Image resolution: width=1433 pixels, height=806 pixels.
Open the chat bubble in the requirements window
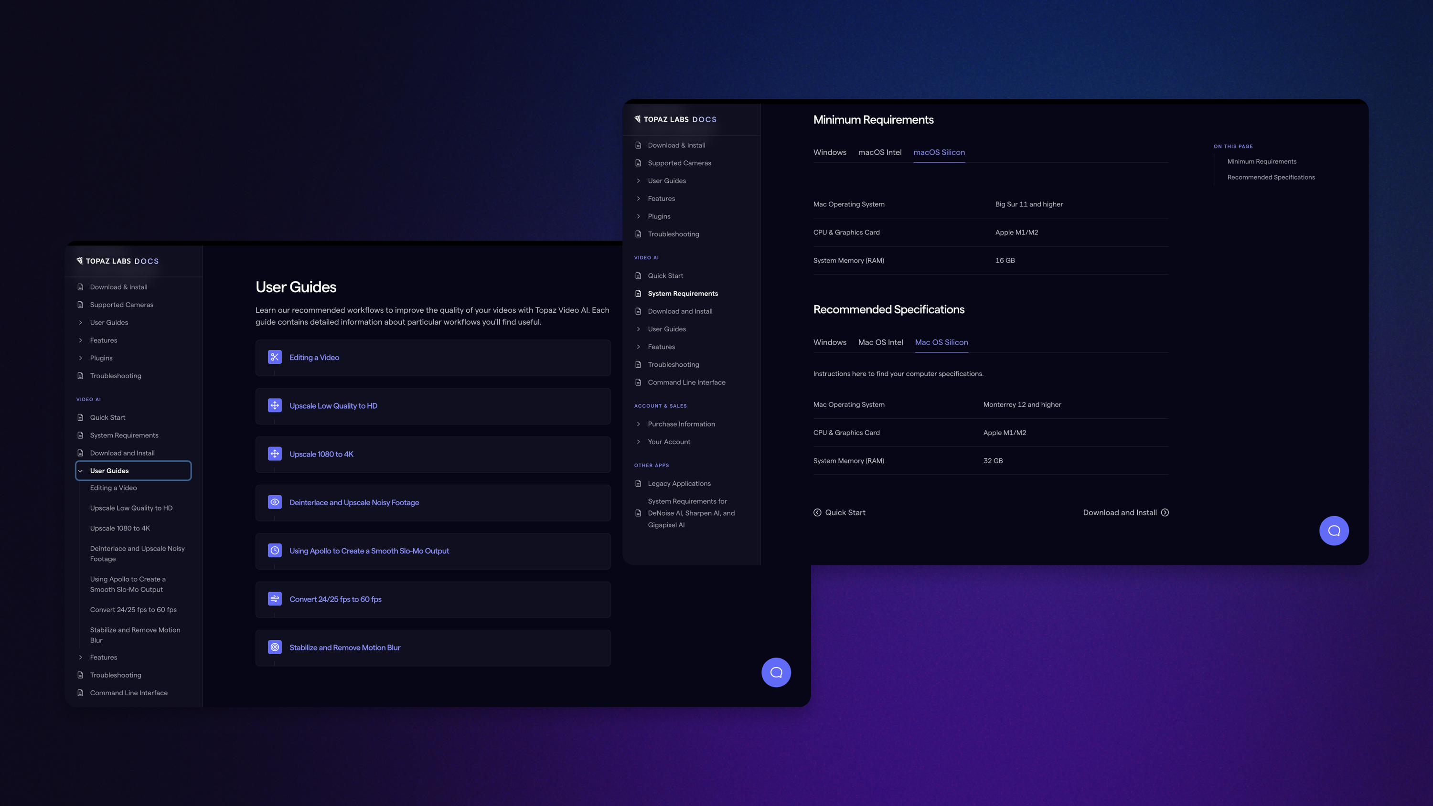(1334, 530)
